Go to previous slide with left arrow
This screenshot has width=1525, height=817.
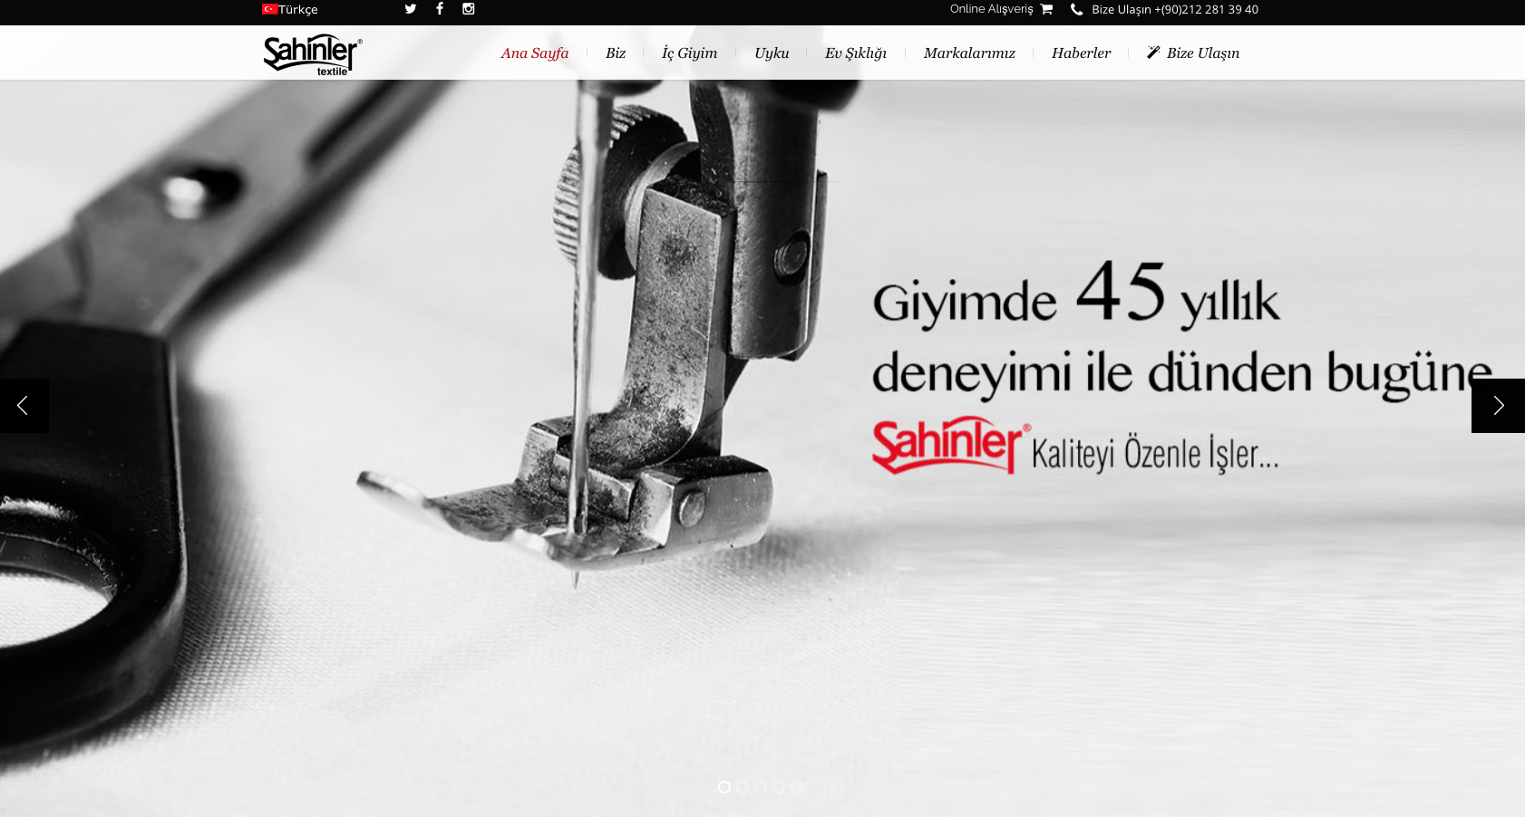[24, 406]
